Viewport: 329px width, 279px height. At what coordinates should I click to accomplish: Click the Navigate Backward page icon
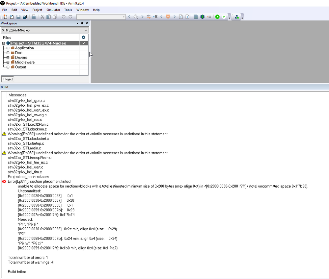(181, 17)
